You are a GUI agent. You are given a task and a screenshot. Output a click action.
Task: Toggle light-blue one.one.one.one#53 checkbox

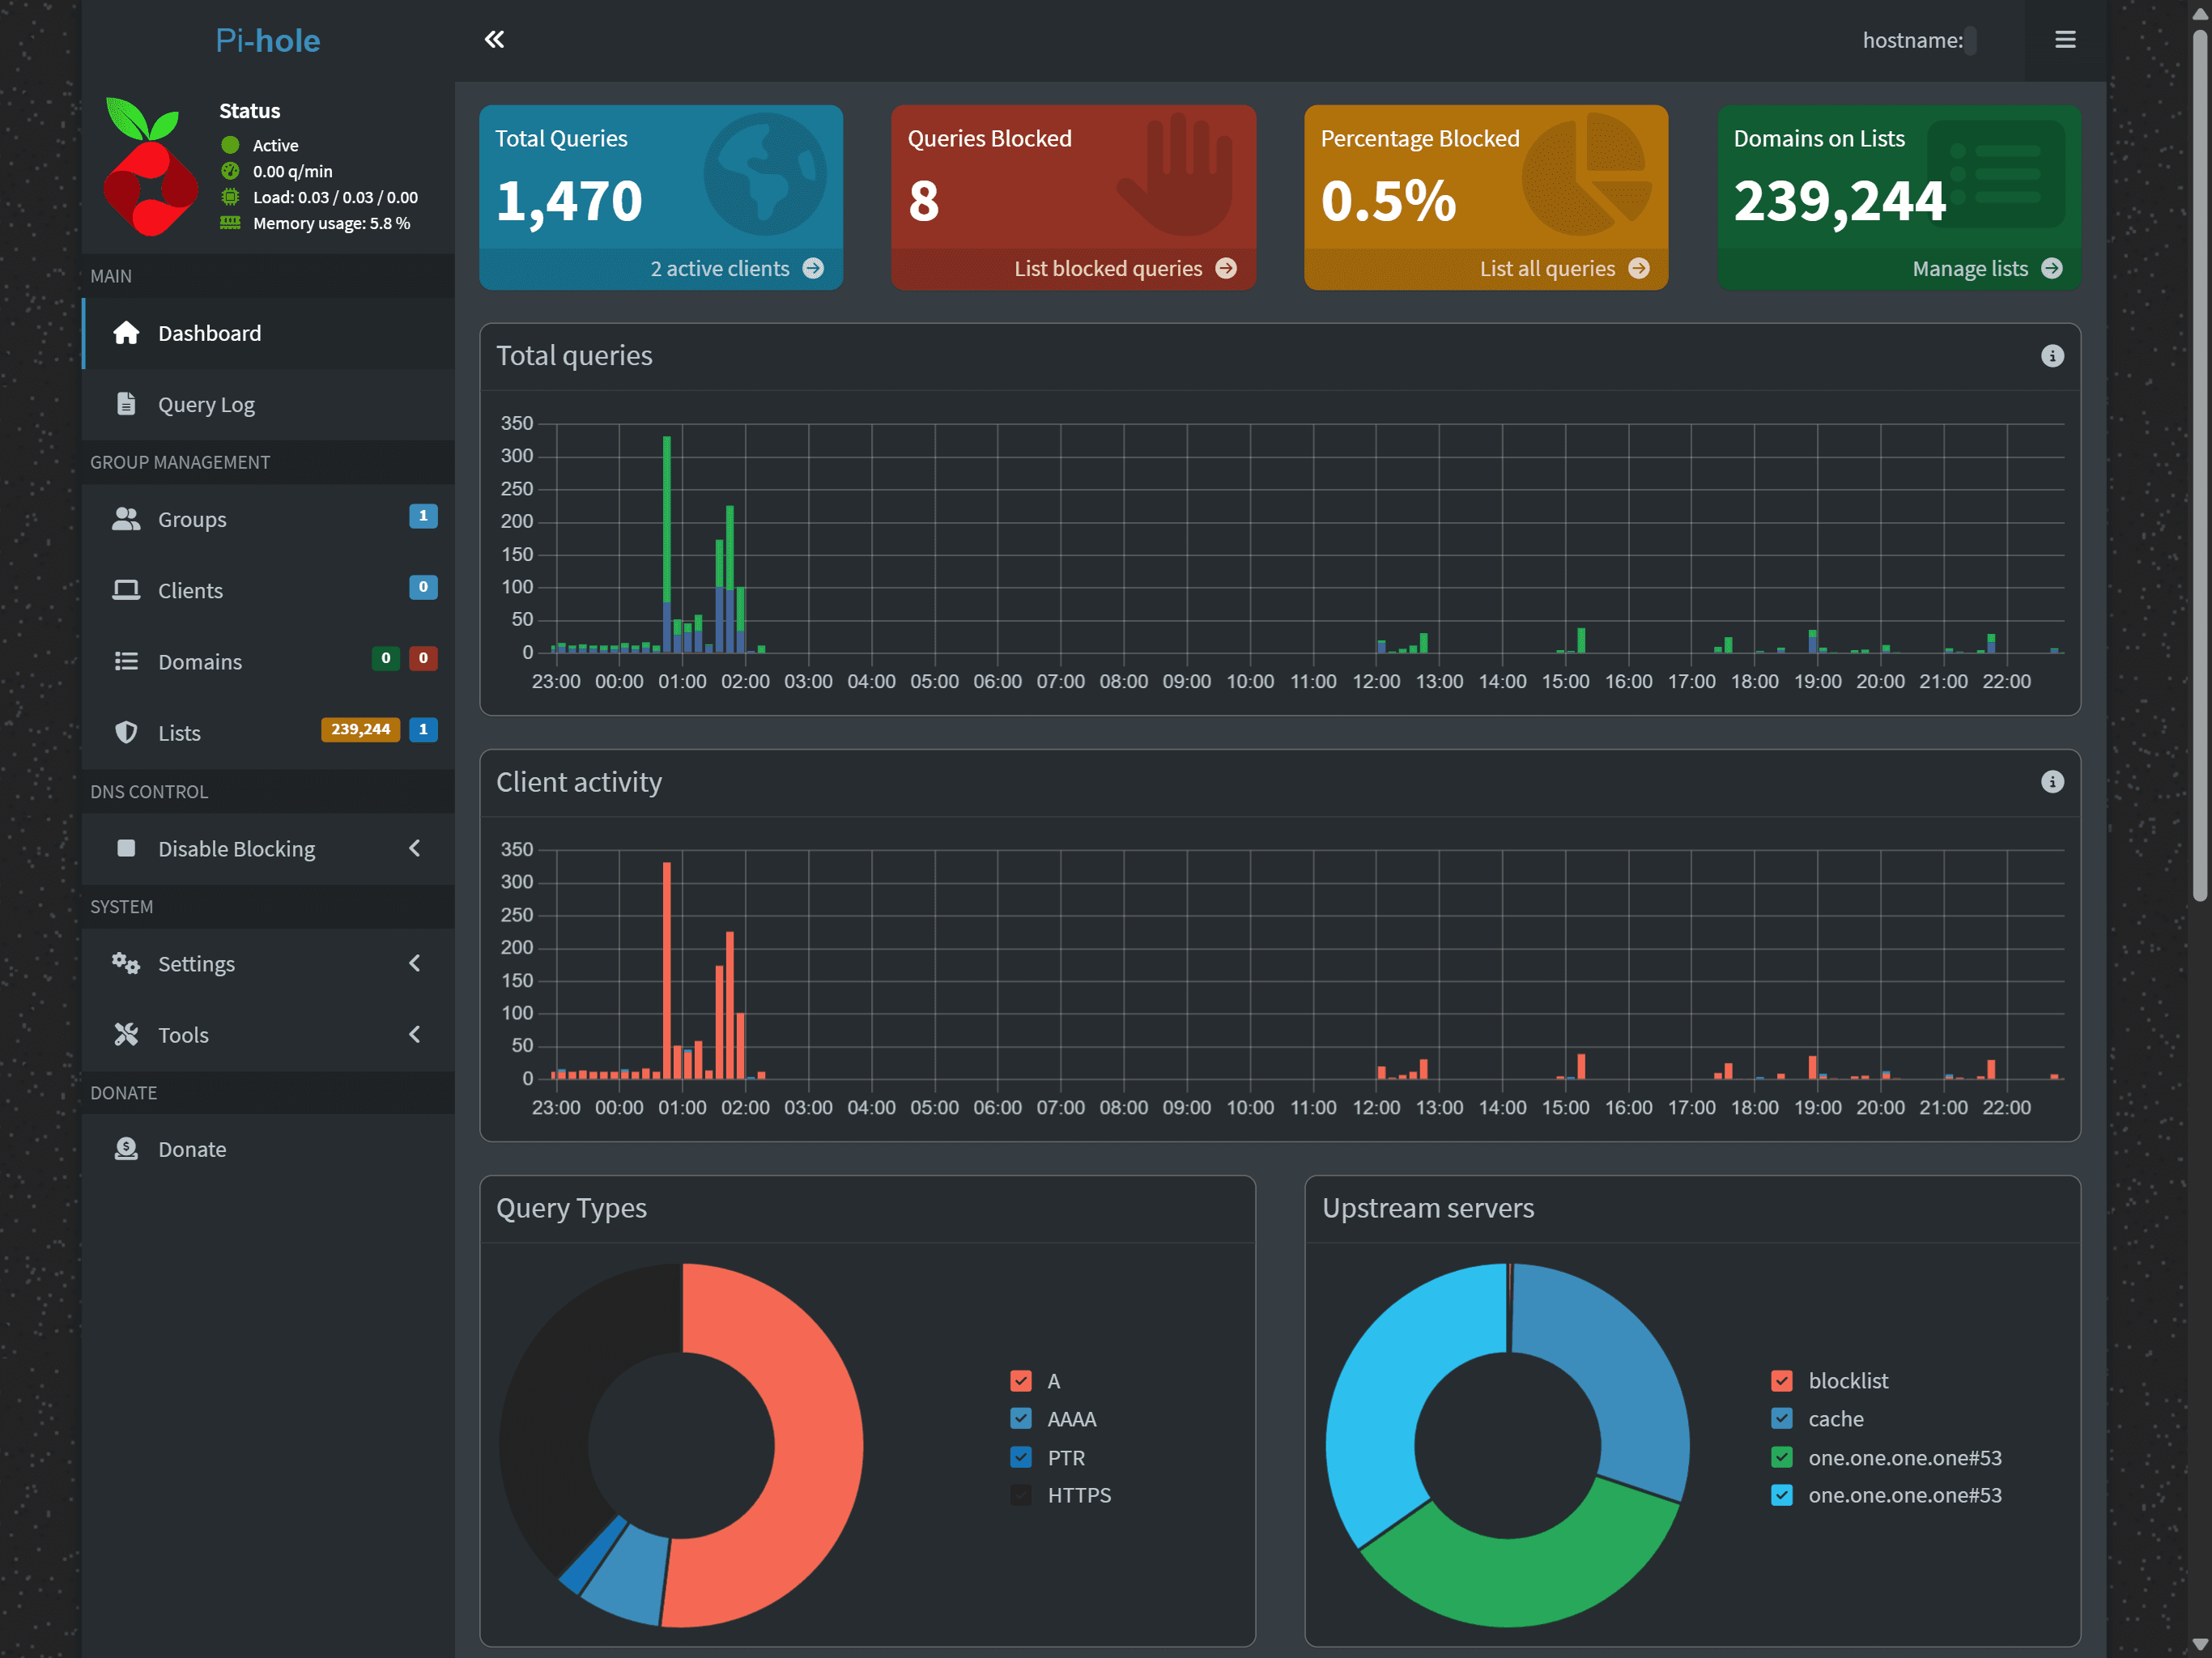tap(1782, 1495)
